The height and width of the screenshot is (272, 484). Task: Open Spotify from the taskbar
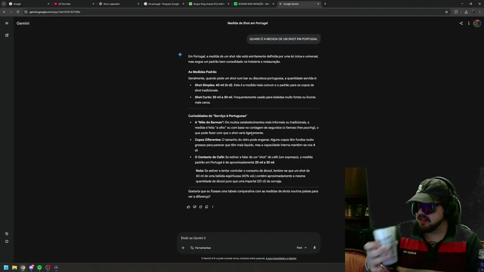pos(39,267)
